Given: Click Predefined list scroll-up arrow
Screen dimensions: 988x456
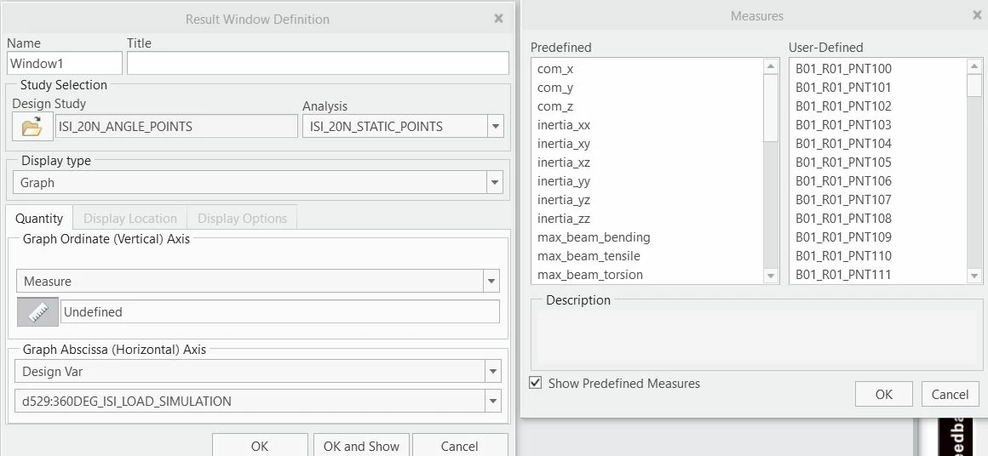Looking at the screenshot, I should [x=771, y=66].
